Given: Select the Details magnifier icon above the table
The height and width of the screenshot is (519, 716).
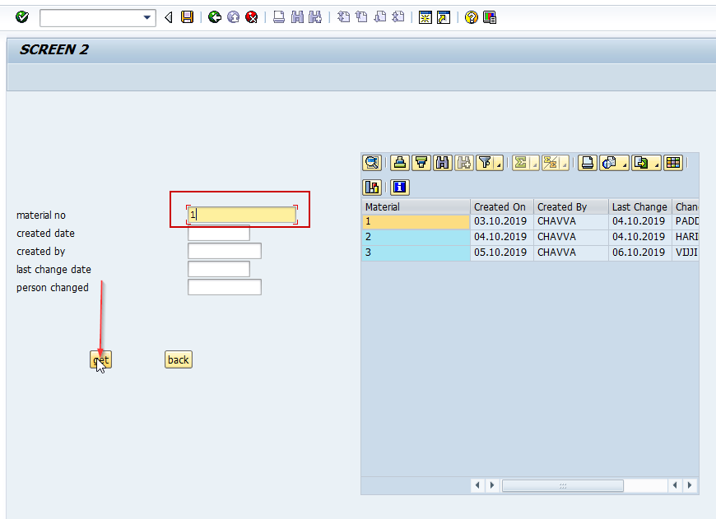Looking at the screenshot, I should [x=372, y=162].
